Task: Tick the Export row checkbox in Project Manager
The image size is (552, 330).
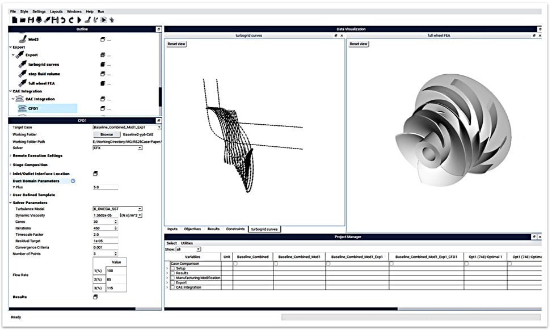Action: [172, 282]
